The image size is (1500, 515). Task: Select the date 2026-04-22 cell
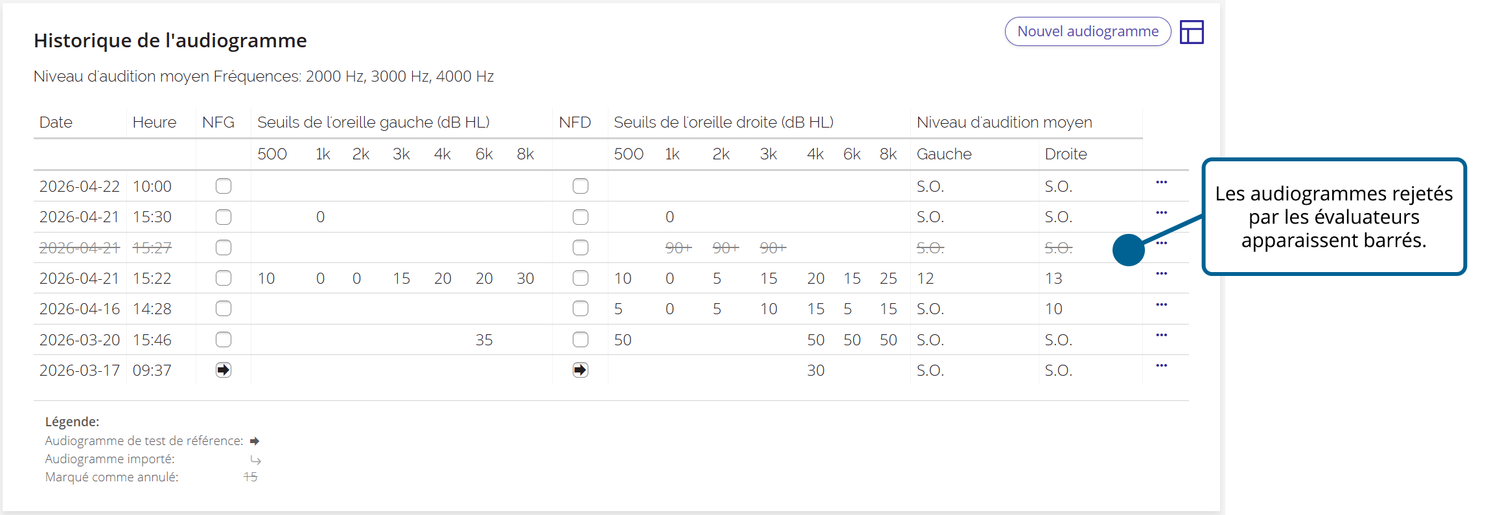click(x=80, y=187)
